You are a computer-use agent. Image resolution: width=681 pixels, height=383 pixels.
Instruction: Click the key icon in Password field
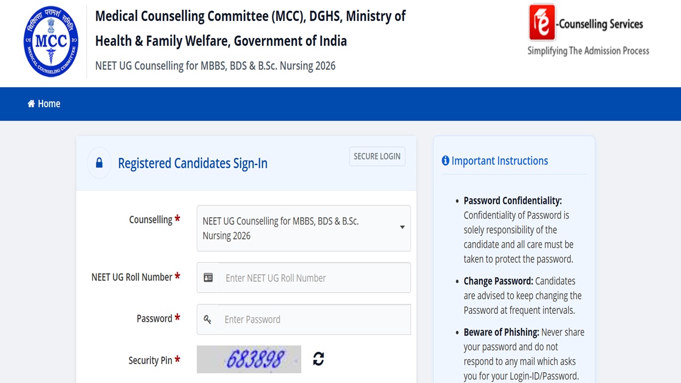[x=208, y=319]
